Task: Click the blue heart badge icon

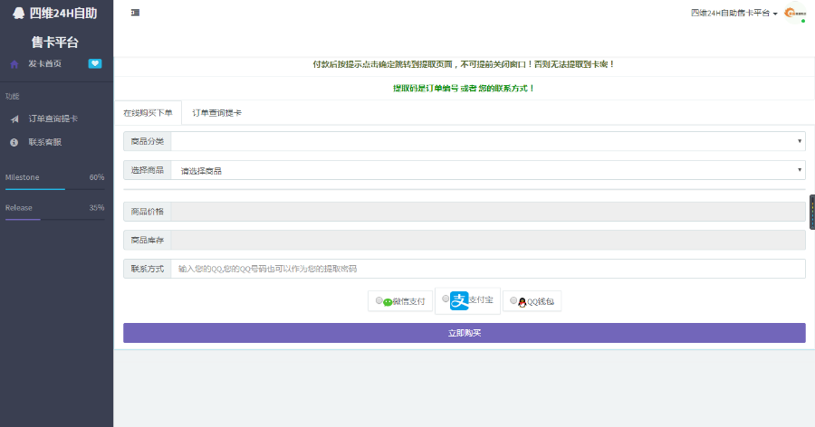Action: click(x=94, y=63)
